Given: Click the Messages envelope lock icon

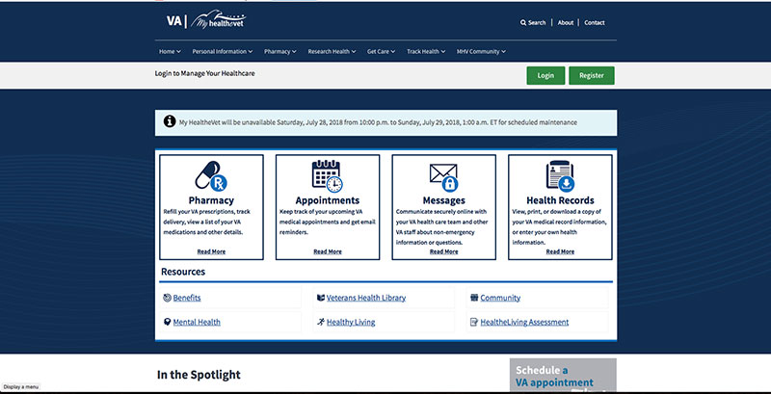Looking at the screenshot, I should click(x=444, y=177).
